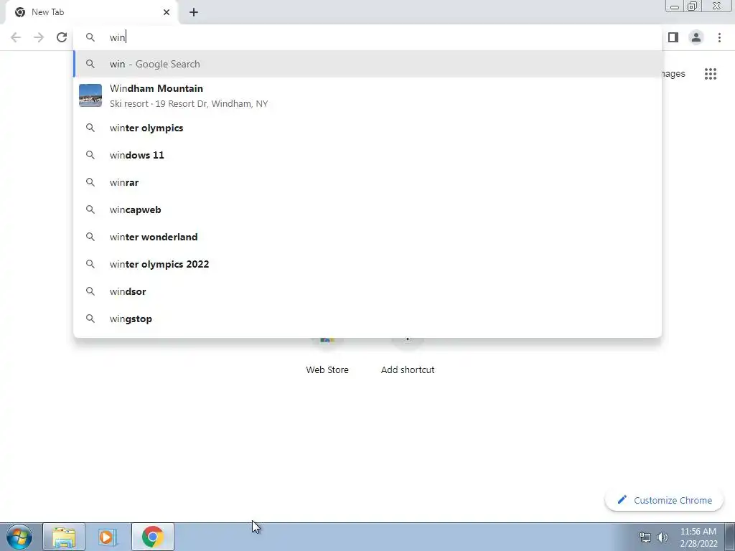Image resolution: width=735 pixels, height=551 pixels.
Task: Select the 'win - Google Search' suggestion
Action: (367, 64)
